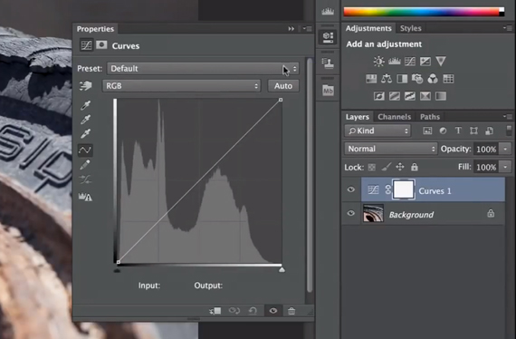Delete the Curves adjustment layer with trash icon
Viewport: 516px width, 339px height.
(x=291, y=311)
